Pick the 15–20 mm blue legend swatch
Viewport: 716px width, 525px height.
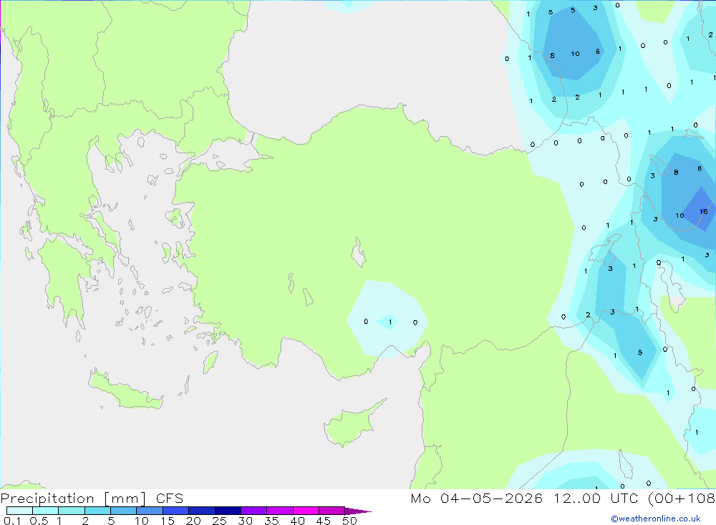176,511
